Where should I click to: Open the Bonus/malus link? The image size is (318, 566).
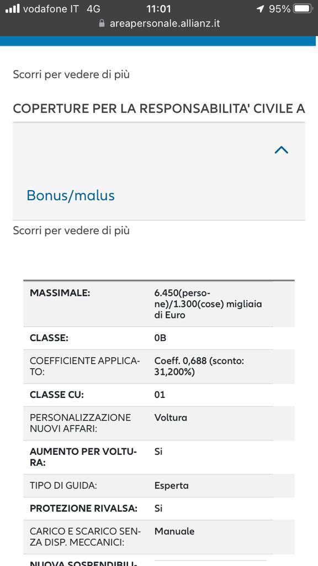[71, 195]
